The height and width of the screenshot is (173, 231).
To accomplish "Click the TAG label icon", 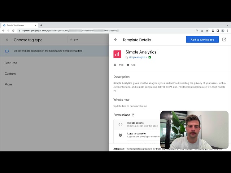I will point(128,65).
